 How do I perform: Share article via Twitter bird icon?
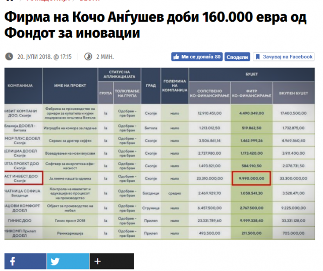(x=68, y=261)
